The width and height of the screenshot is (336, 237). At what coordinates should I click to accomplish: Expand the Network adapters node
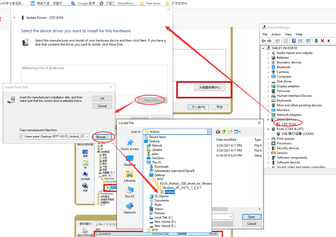[268, 115]
